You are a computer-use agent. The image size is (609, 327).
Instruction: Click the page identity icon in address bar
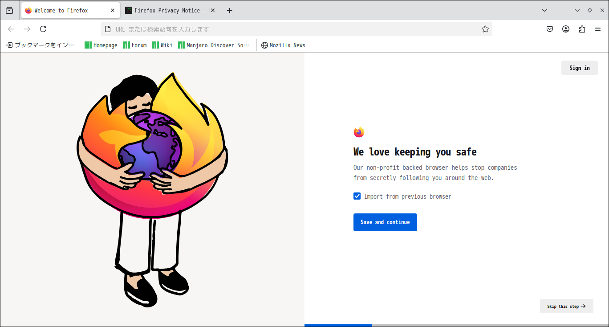107,29
